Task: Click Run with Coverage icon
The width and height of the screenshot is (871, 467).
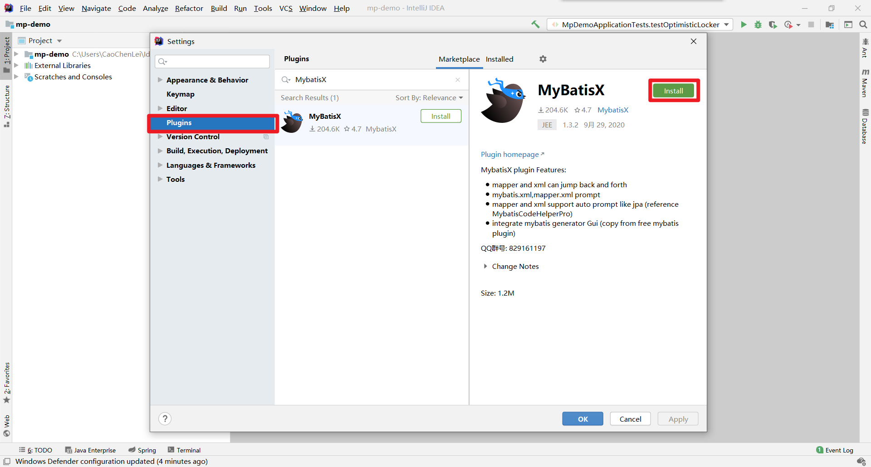Action: 773,24
